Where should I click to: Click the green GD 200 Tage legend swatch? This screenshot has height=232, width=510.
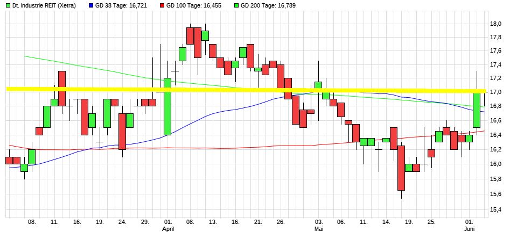(x=236, y=5)
